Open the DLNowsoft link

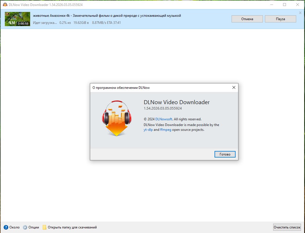[164, 119]
